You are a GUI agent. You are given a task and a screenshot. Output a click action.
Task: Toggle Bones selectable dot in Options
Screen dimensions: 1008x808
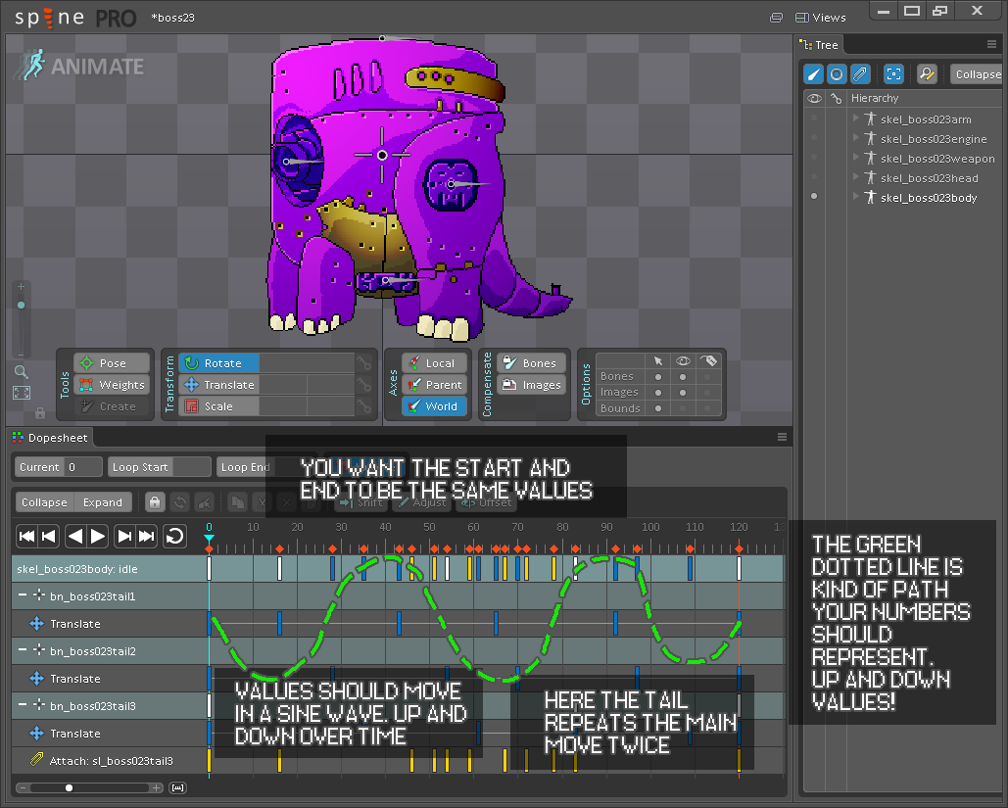(658, 377)
